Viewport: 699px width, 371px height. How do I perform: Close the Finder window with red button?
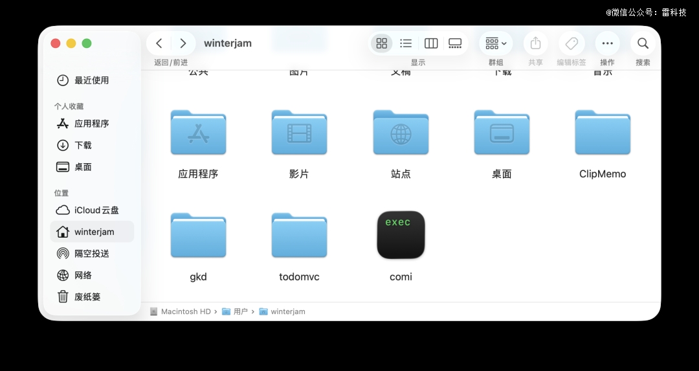tap(56, 43)
